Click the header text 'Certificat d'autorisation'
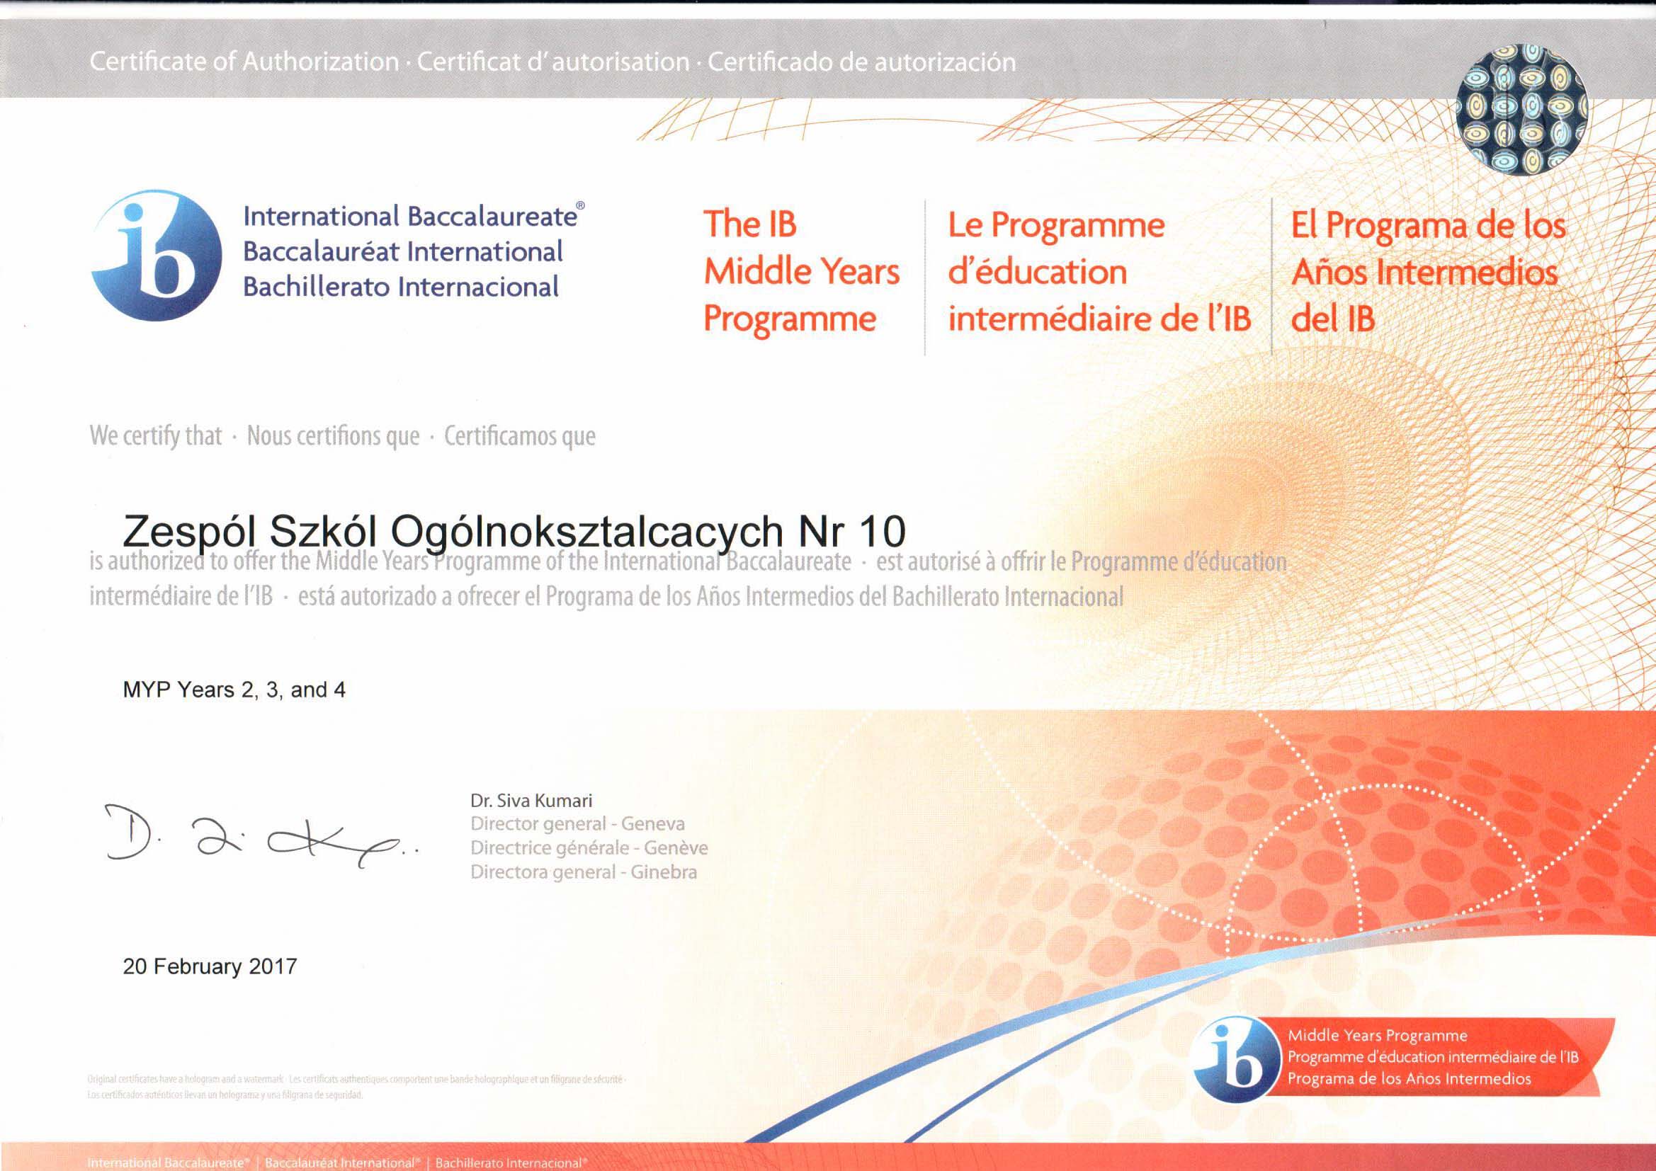1656x1171 pixels. tap(553, 62)
